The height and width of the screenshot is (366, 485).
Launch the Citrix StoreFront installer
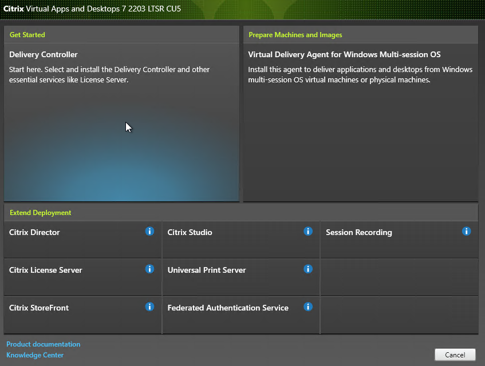(39, 308)
